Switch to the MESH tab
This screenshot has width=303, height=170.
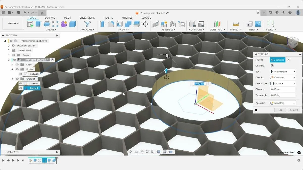point(67,18)
